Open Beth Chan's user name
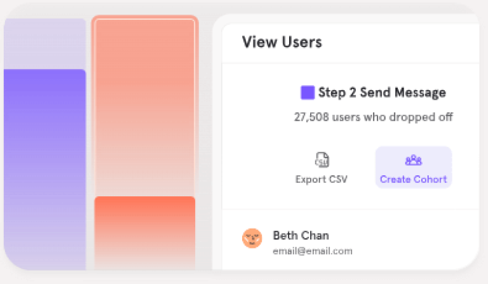 [x=301, y=235]
